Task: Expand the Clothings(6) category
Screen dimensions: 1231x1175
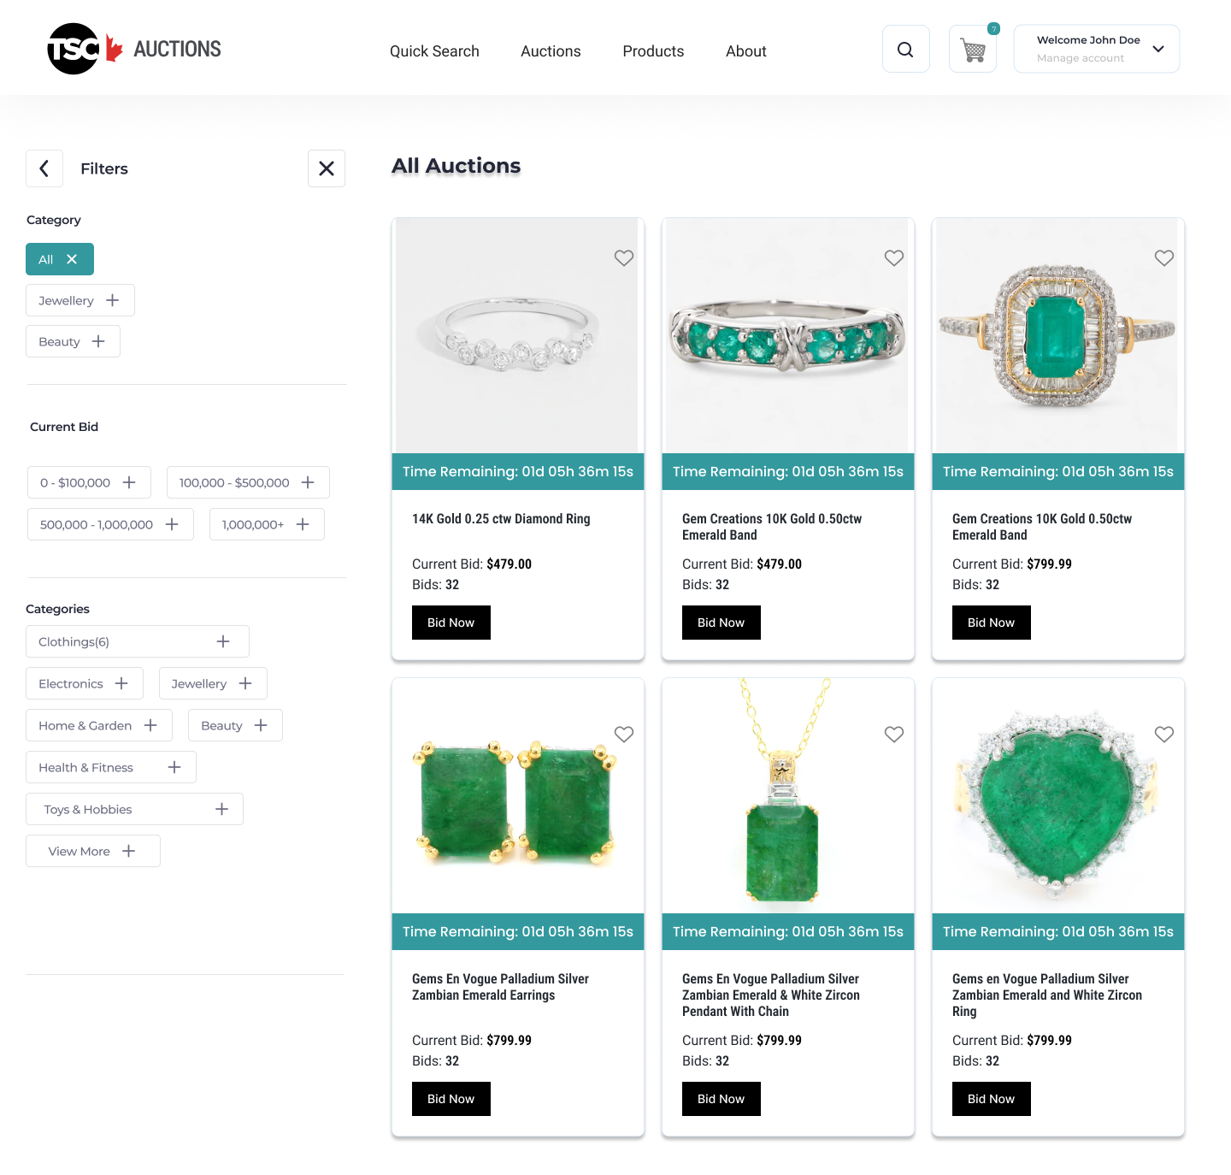Action: click(138, 641)
